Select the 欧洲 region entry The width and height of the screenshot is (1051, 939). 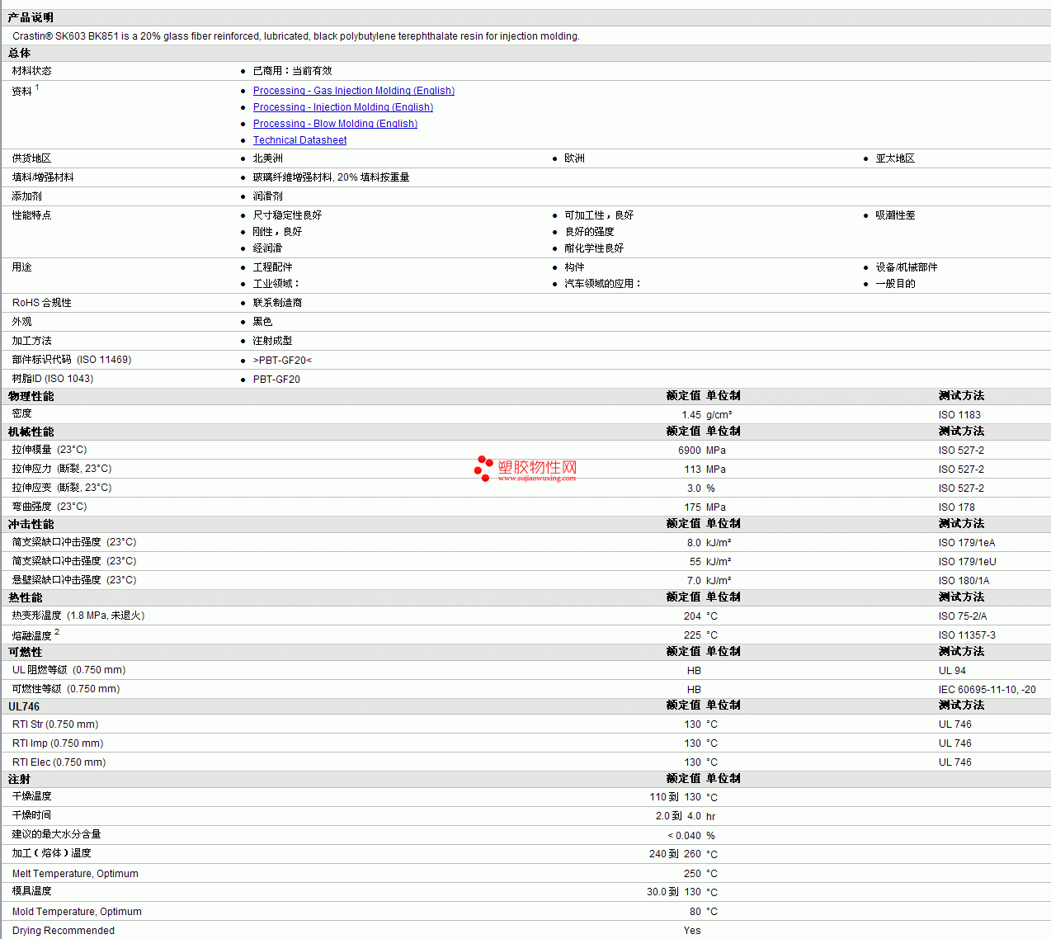574,158
